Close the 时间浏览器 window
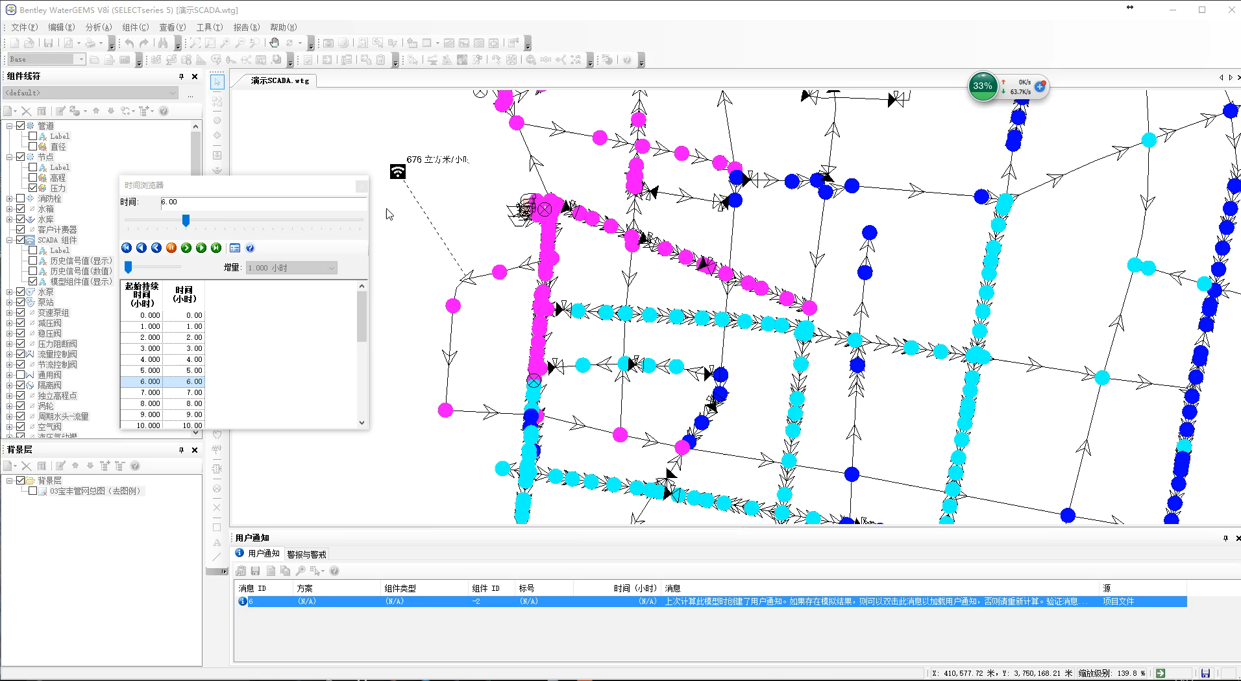This screenshot has width=1241, height=681. (x=362, y=186)
